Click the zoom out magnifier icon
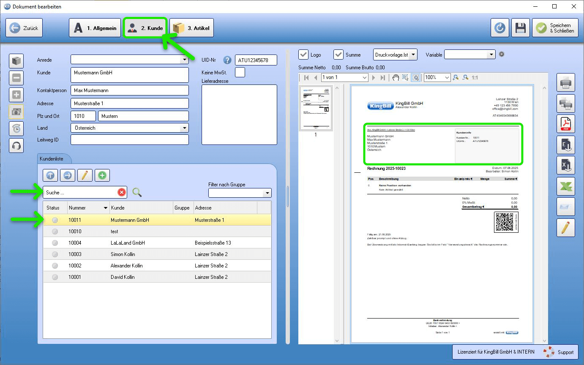The image size is (584, 365). coord(465,78)
